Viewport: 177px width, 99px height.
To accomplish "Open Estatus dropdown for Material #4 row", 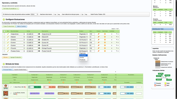I will click(84, 37).
